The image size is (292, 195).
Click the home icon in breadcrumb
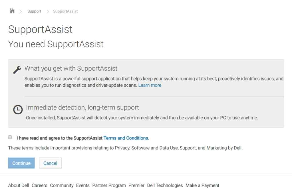tap(12, 11)
